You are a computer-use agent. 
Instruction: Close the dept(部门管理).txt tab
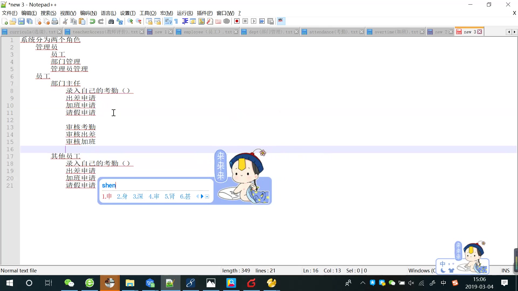297,32
